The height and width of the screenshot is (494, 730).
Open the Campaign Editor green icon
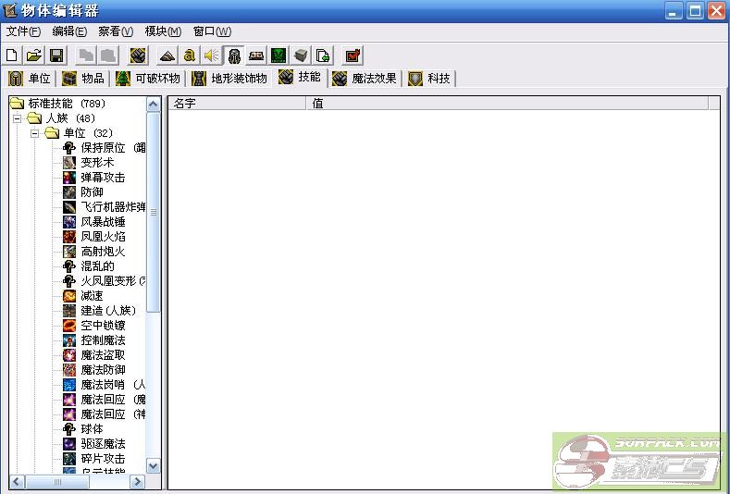point(278,56)
